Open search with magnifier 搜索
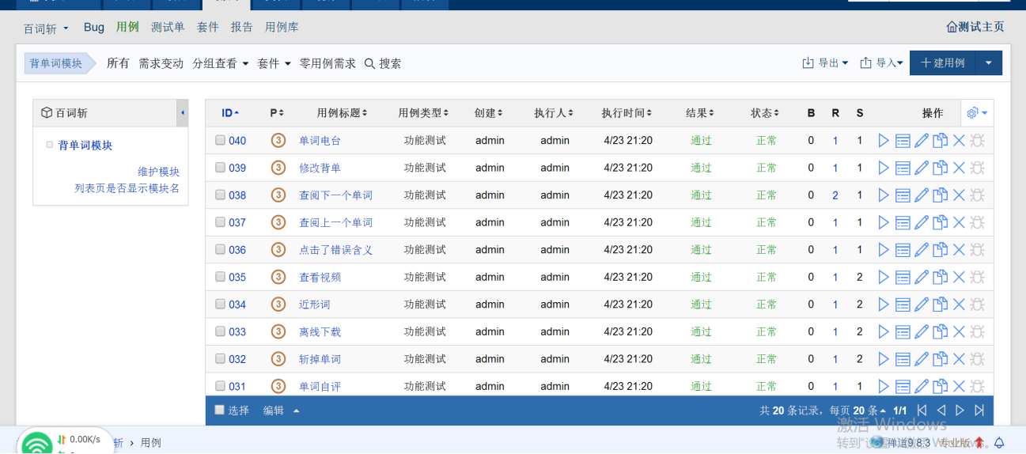The image size is (1026, 454). pyautogui.click(x=383, y=63)
